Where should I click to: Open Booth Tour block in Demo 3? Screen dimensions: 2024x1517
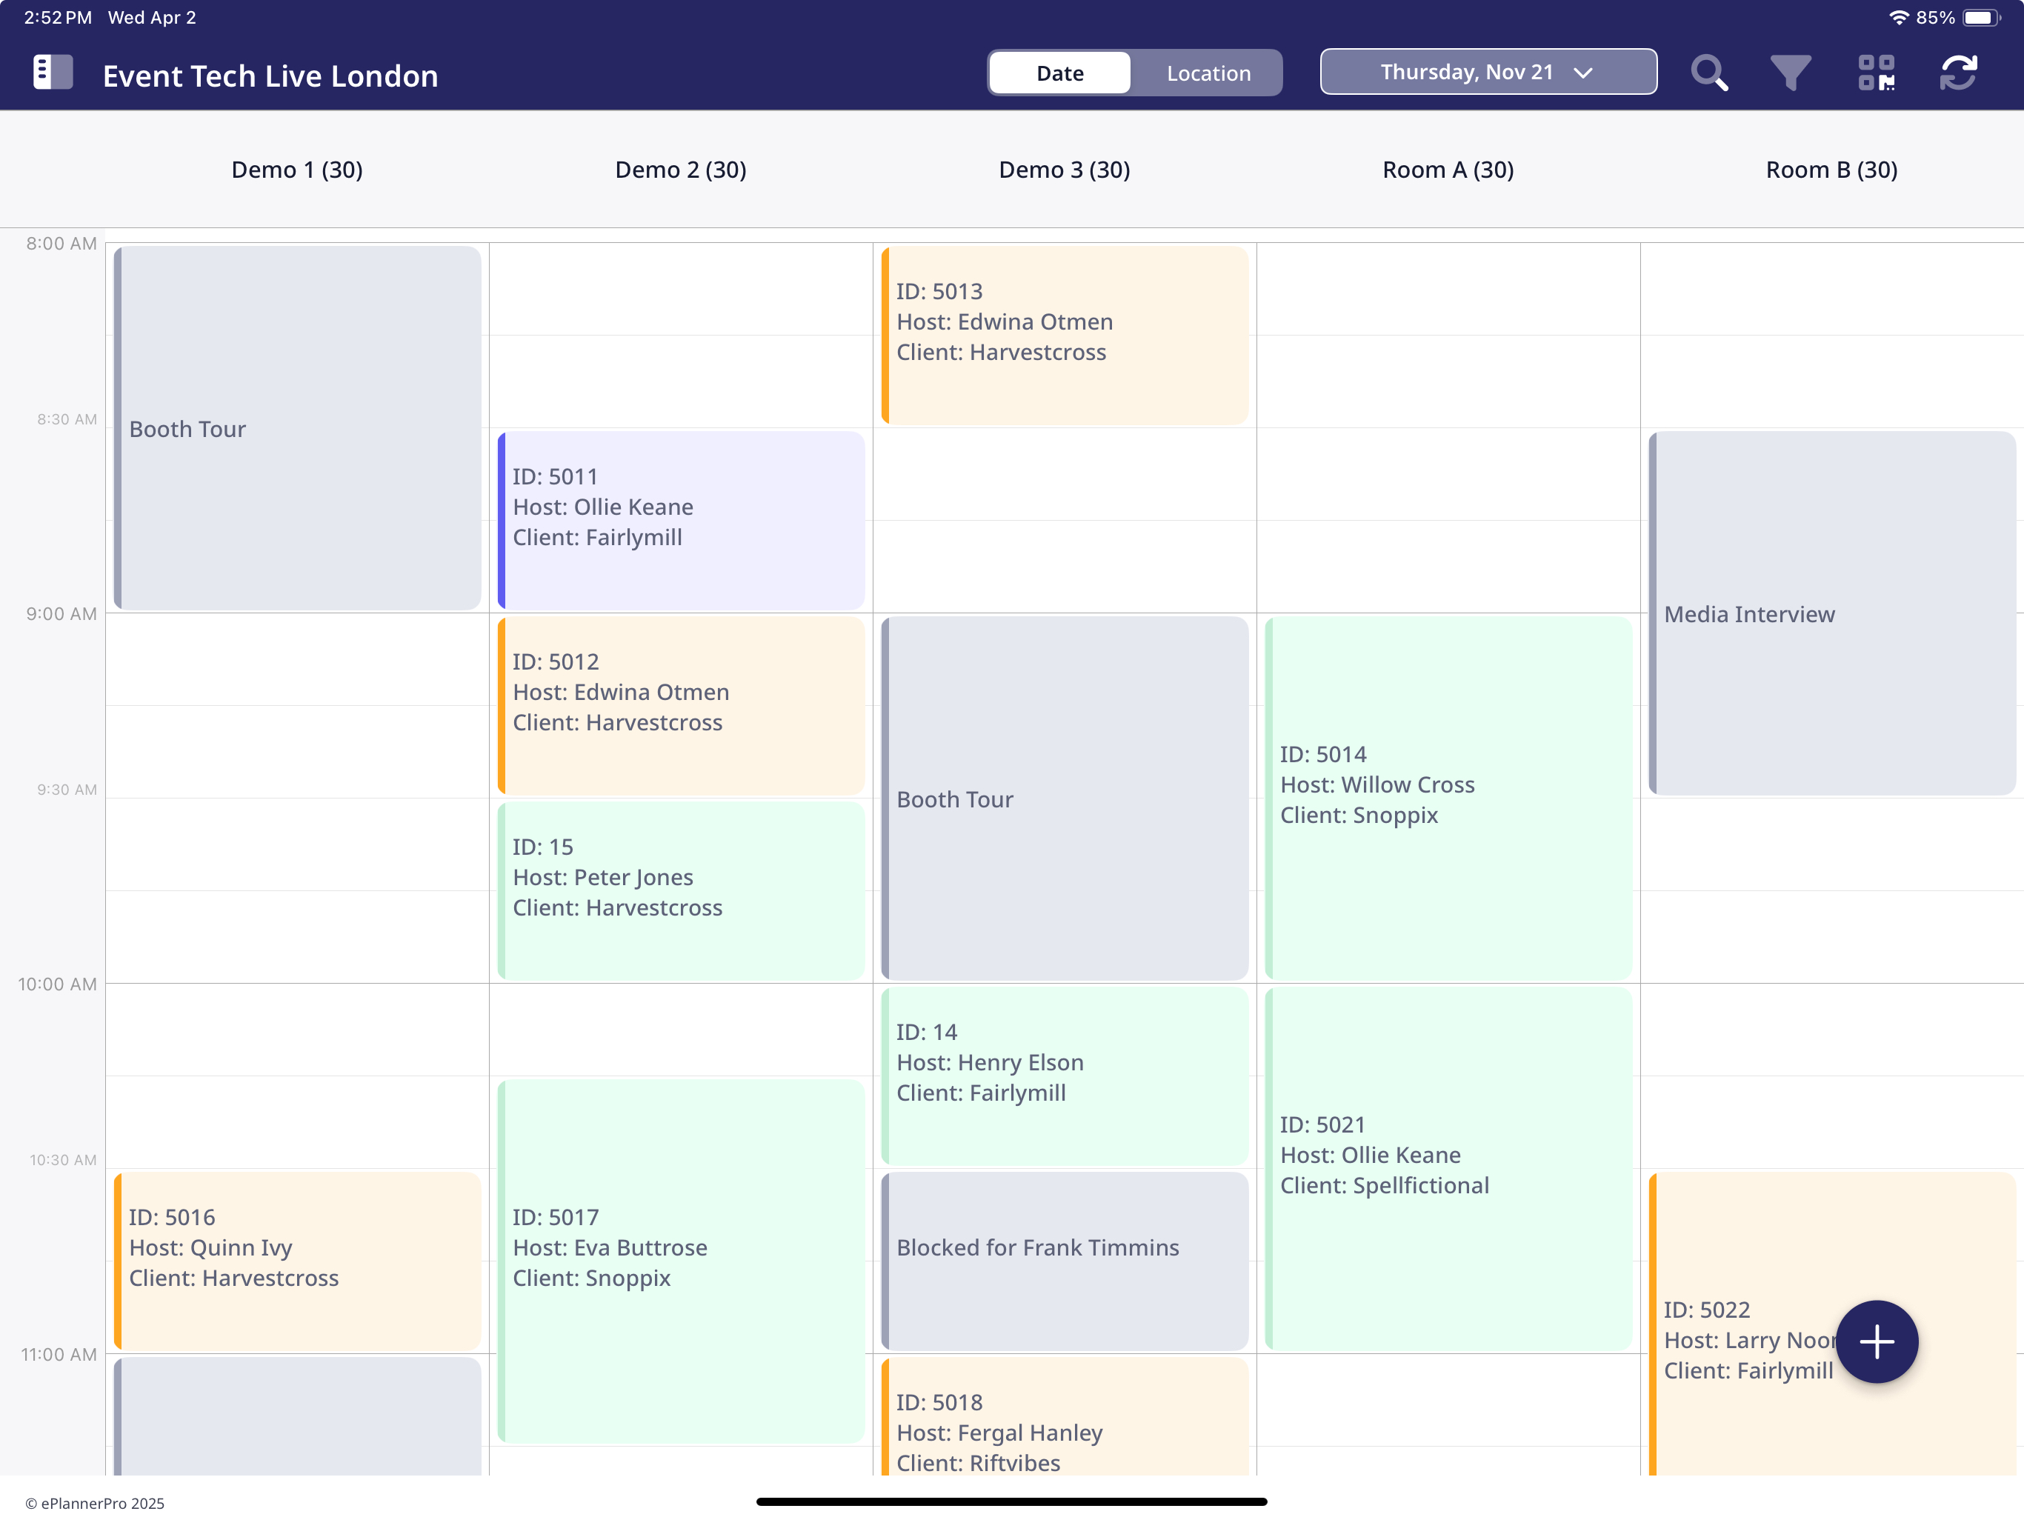[x=1064, y=798]
